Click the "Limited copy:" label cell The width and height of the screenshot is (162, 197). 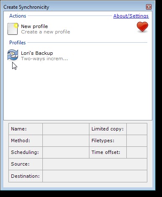click(108, 129)
